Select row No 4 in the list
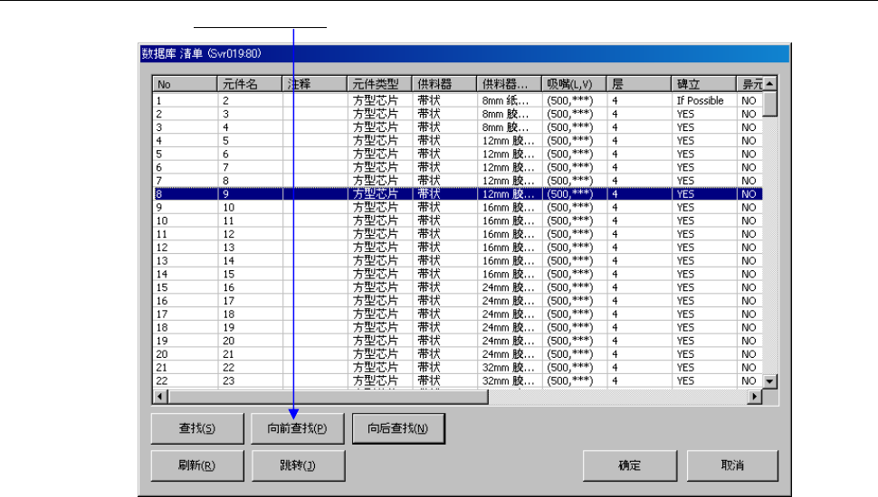 coord(458,141)
